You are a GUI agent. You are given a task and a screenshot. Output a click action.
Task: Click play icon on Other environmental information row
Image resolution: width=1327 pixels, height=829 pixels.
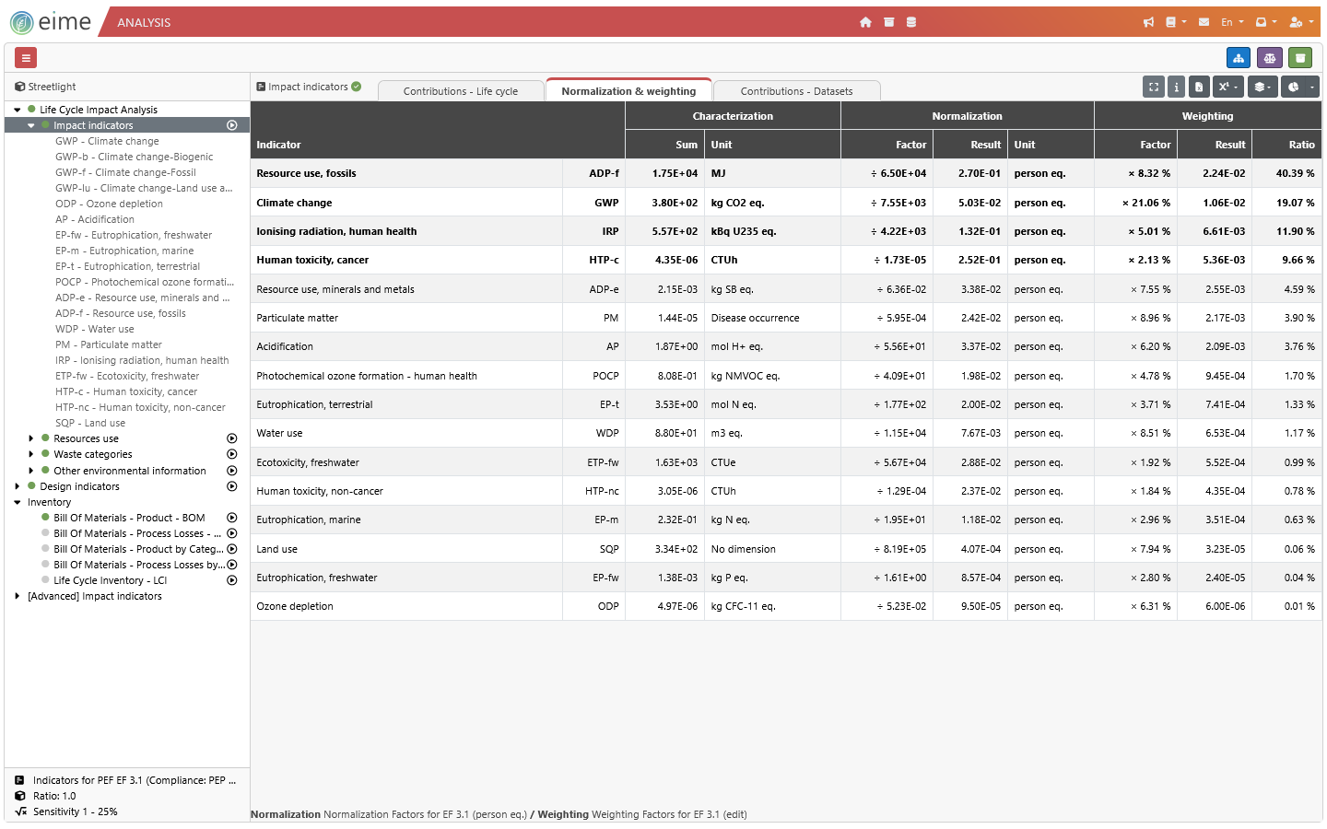click(x=232, y=471)
